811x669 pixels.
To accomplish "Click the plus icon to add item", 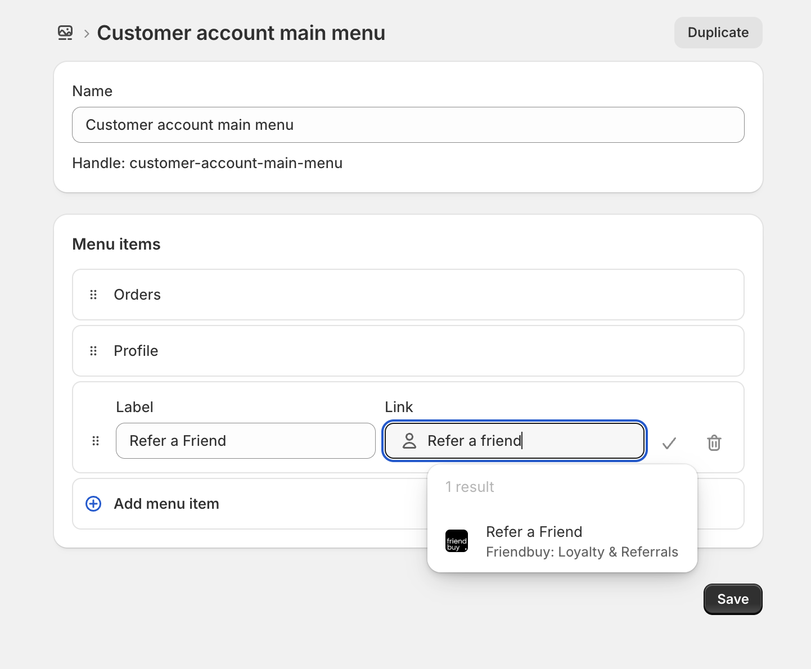I will tap(93, 504).
